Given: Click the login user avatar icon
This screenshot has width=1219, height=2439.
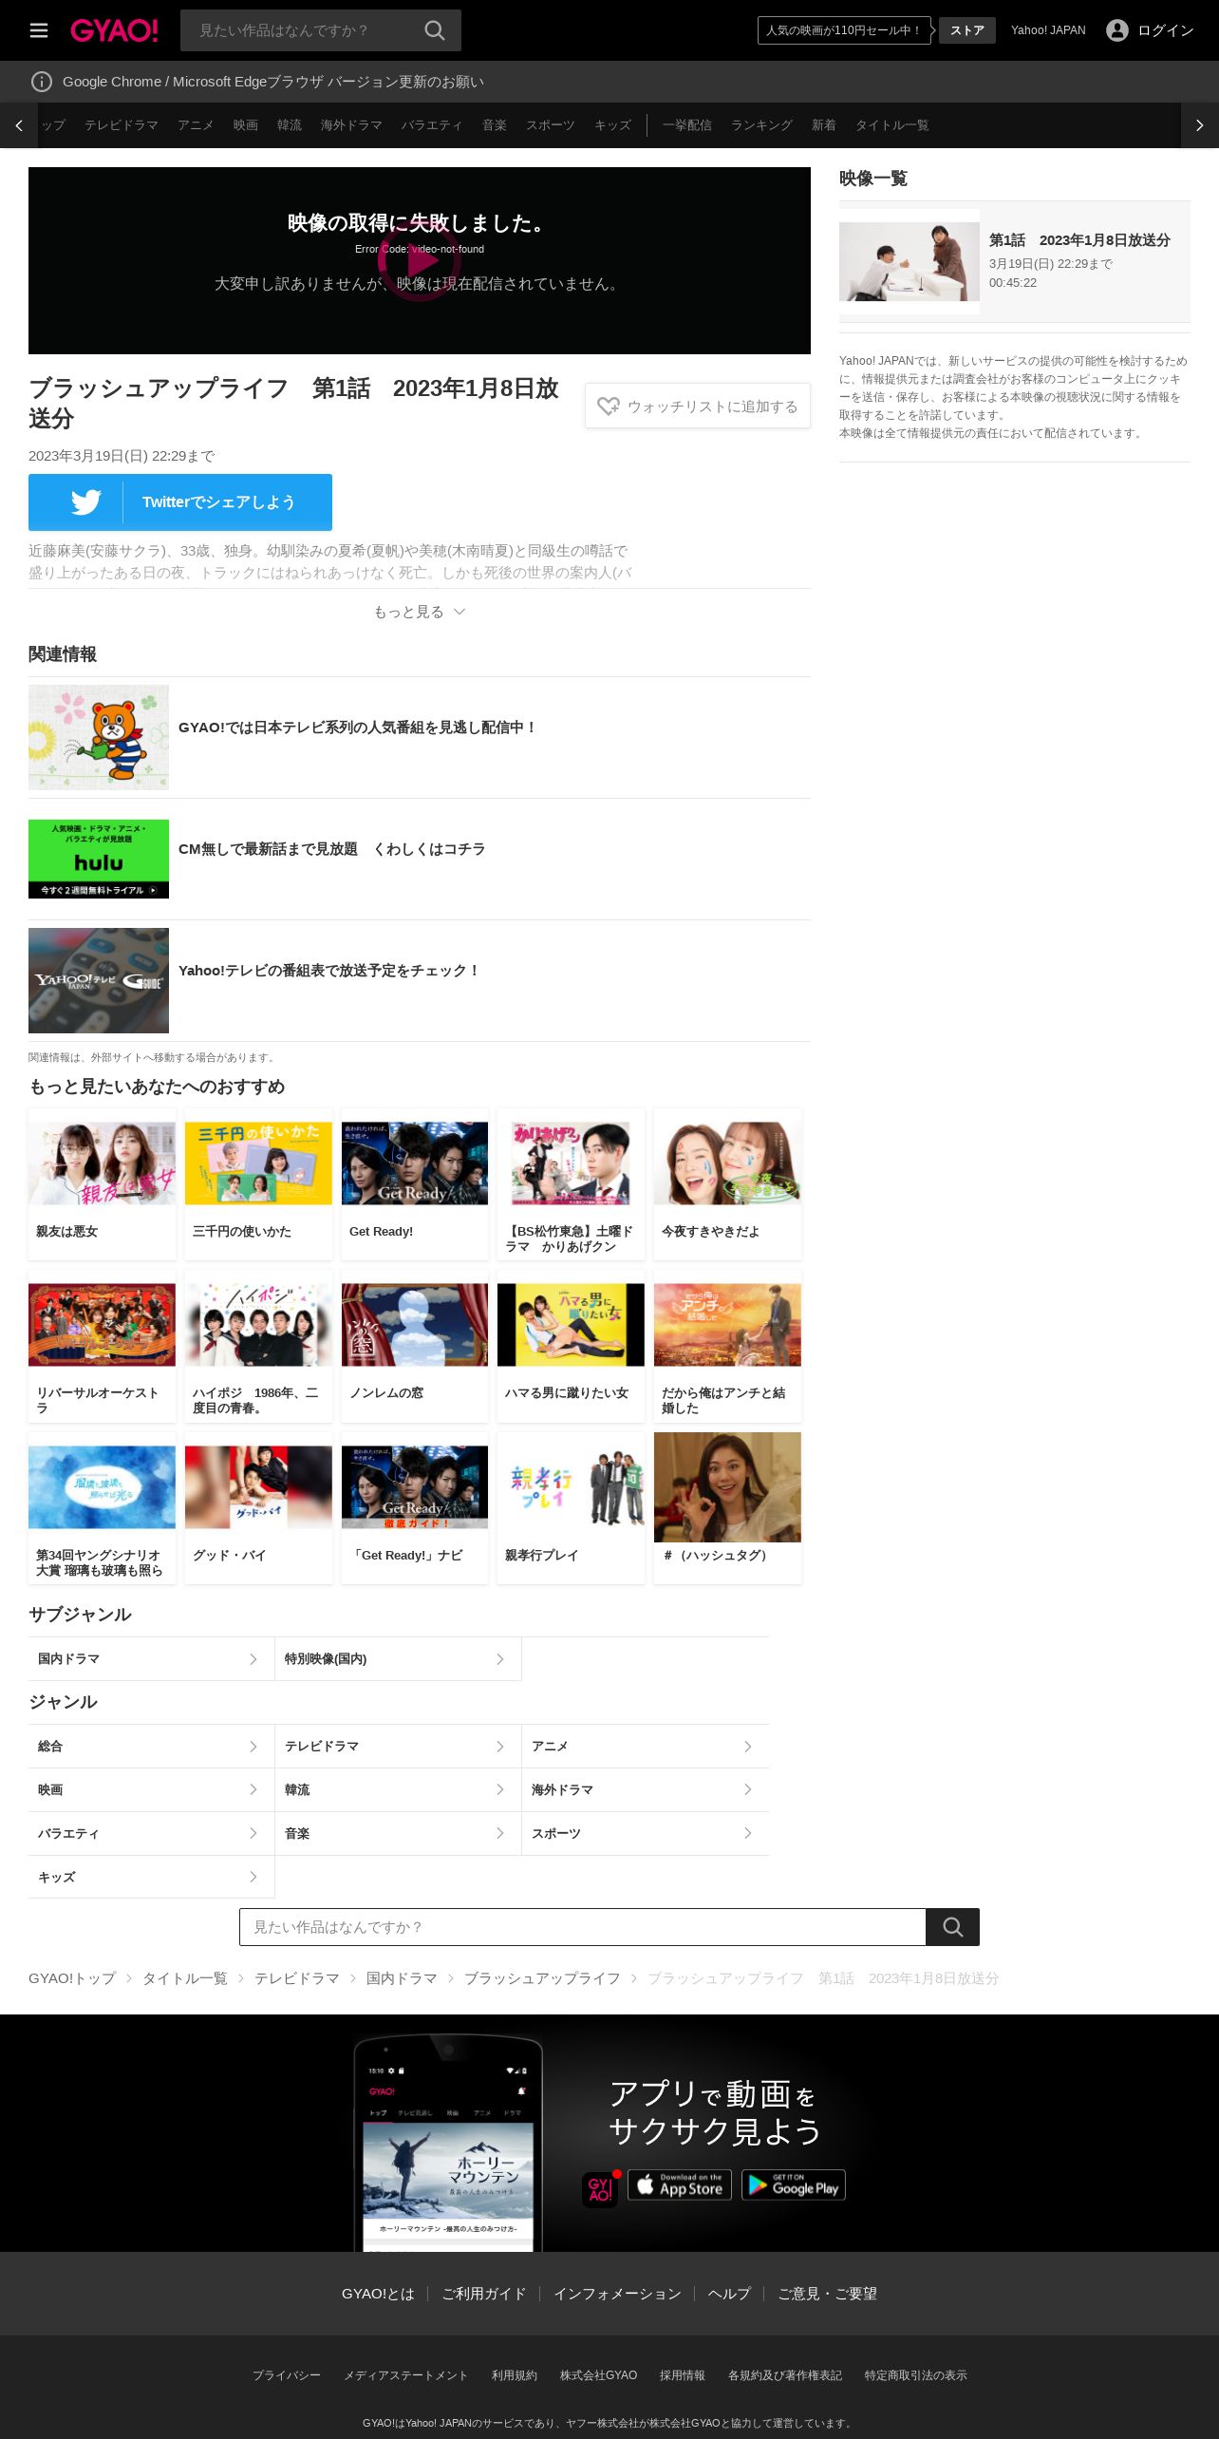Looking at the screenshot, I should click(x=1117, y=30).
